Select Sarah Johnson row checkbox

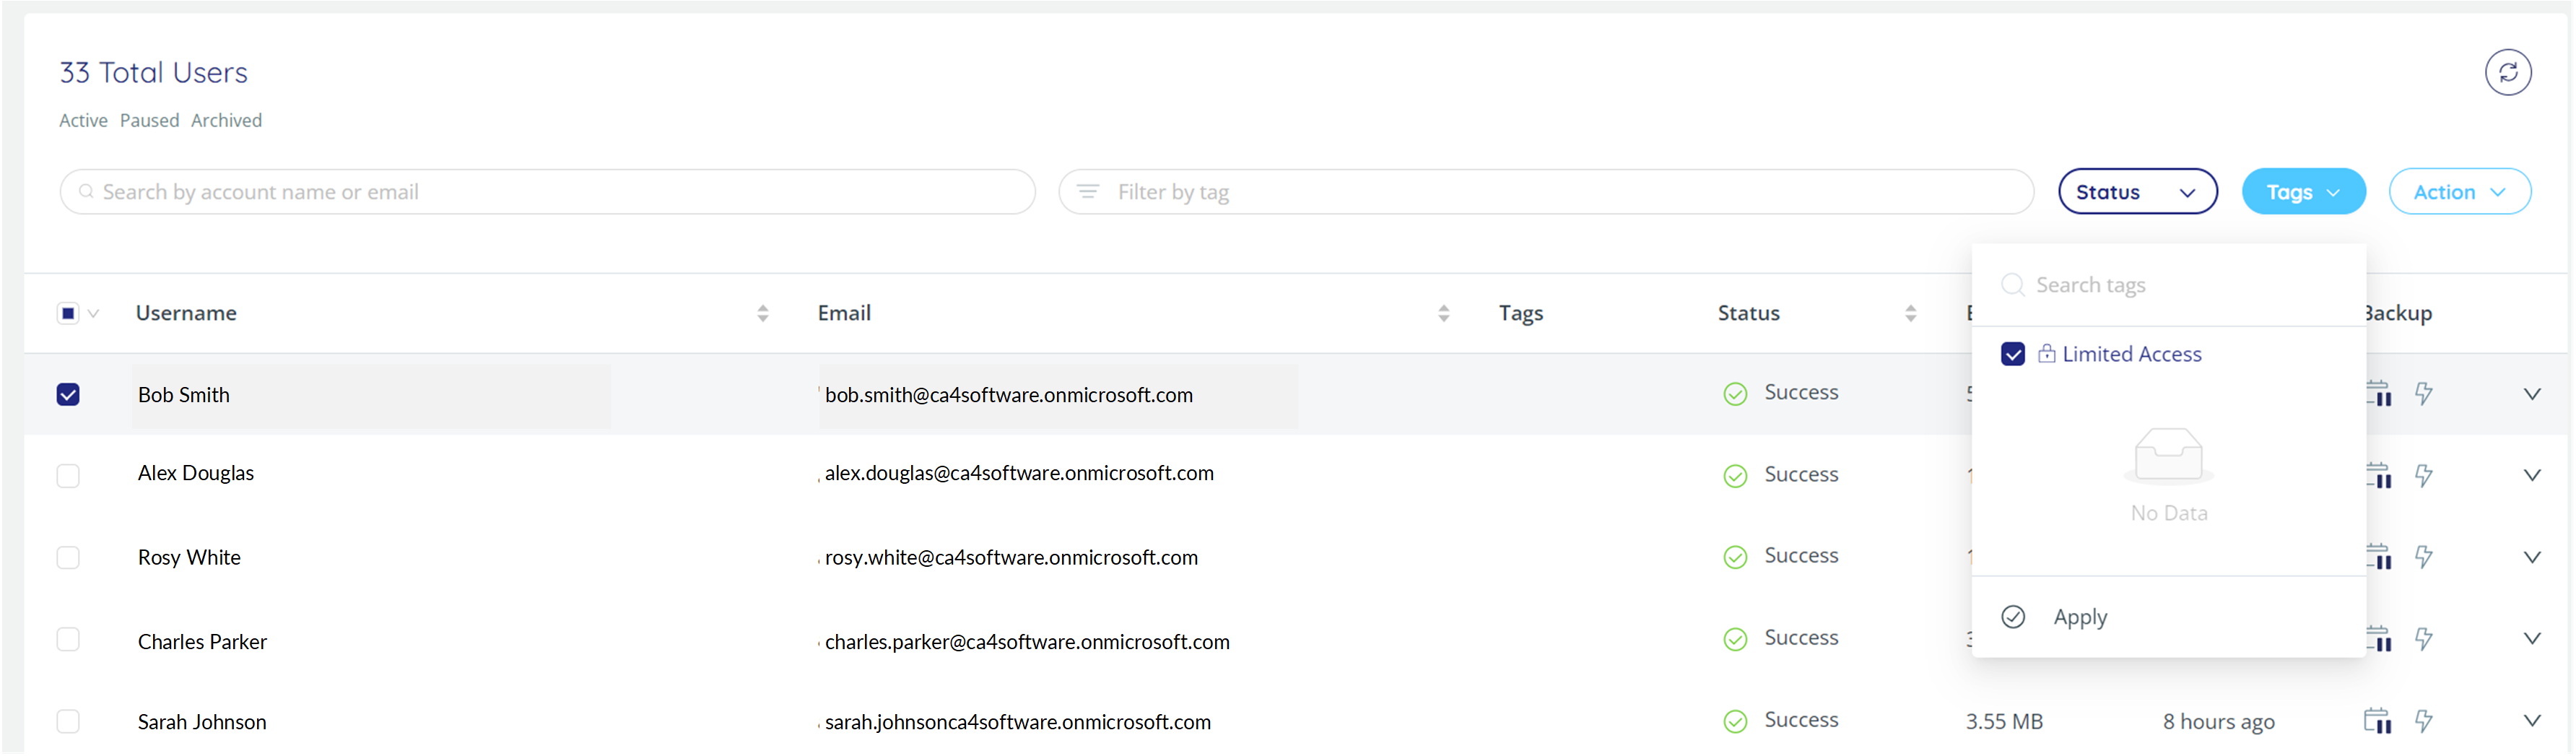(68, 721)
